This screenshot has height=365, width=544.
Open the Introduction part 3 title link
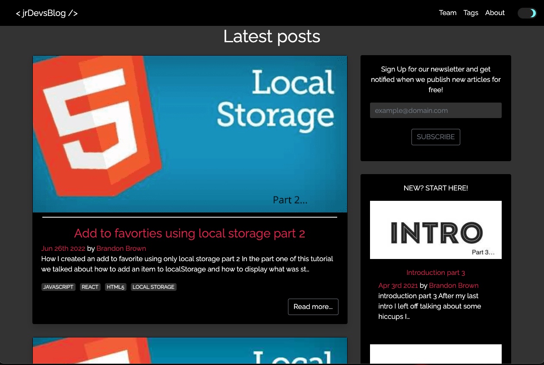pos(436,272)
